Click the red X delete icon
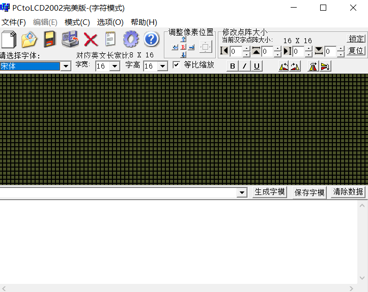 tap(91, 40)
